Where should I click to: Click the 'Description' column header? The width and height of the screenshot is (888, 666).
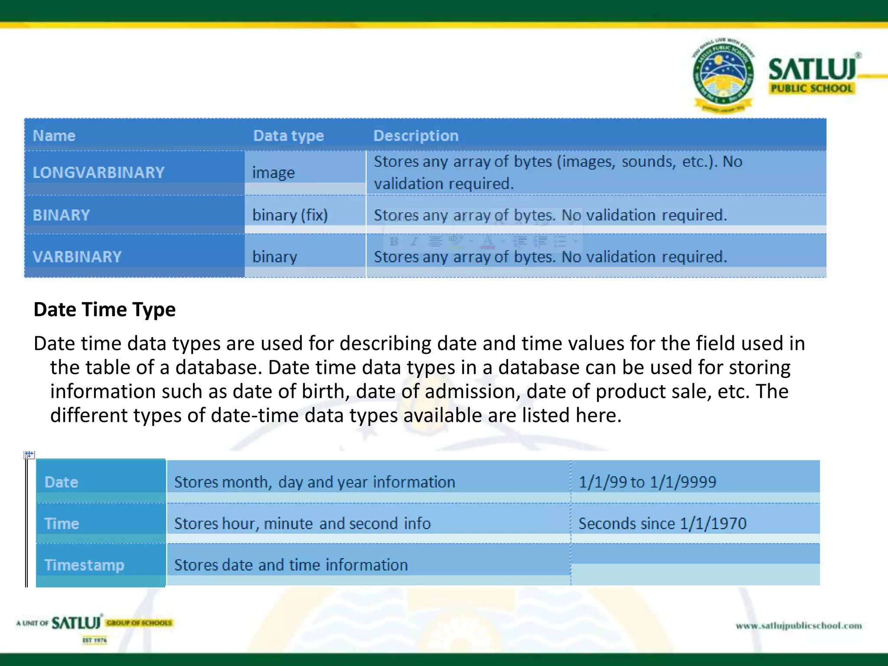(416, 136)
